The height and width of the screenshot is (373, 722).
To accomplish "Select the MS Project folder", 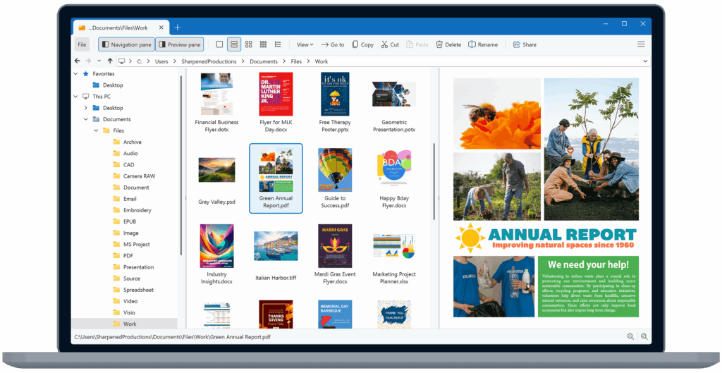I will pyautogui.click(x=136, y=244).
